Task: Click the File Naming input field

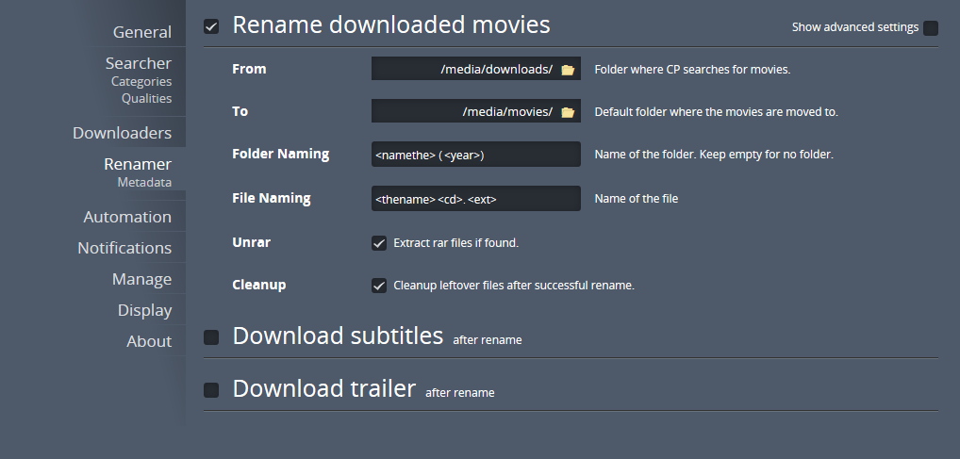Action: [475, 199]
